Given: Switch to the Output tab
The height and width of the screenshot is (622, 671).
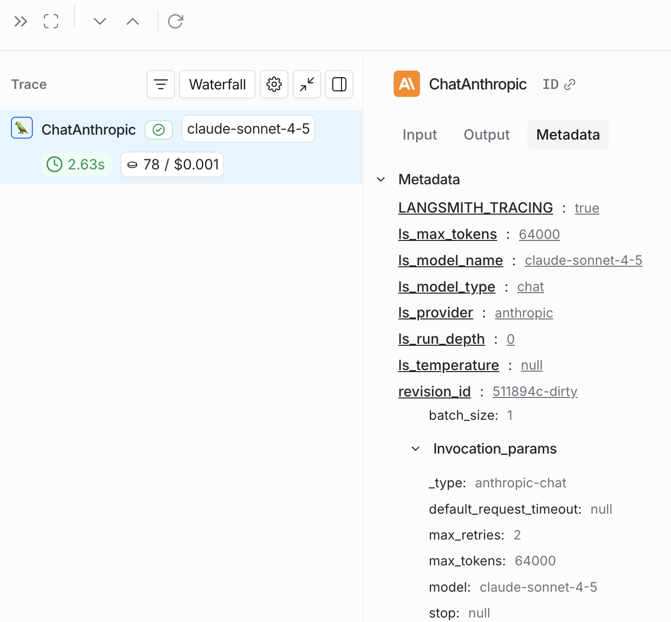Looking at the screenshot, I should tap(486, 135).
